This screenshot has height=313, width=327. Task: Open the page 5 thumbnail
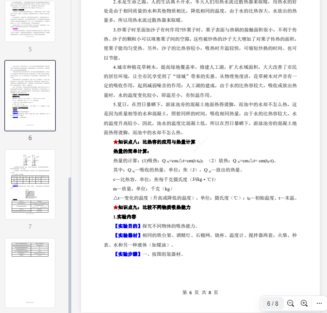click(30, 19)
